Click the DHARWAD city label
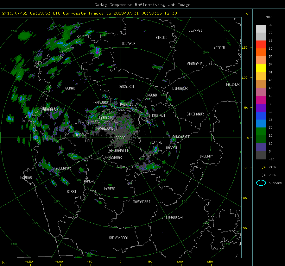The height and width of the screenshot is (266, 285). pos(83,135)
